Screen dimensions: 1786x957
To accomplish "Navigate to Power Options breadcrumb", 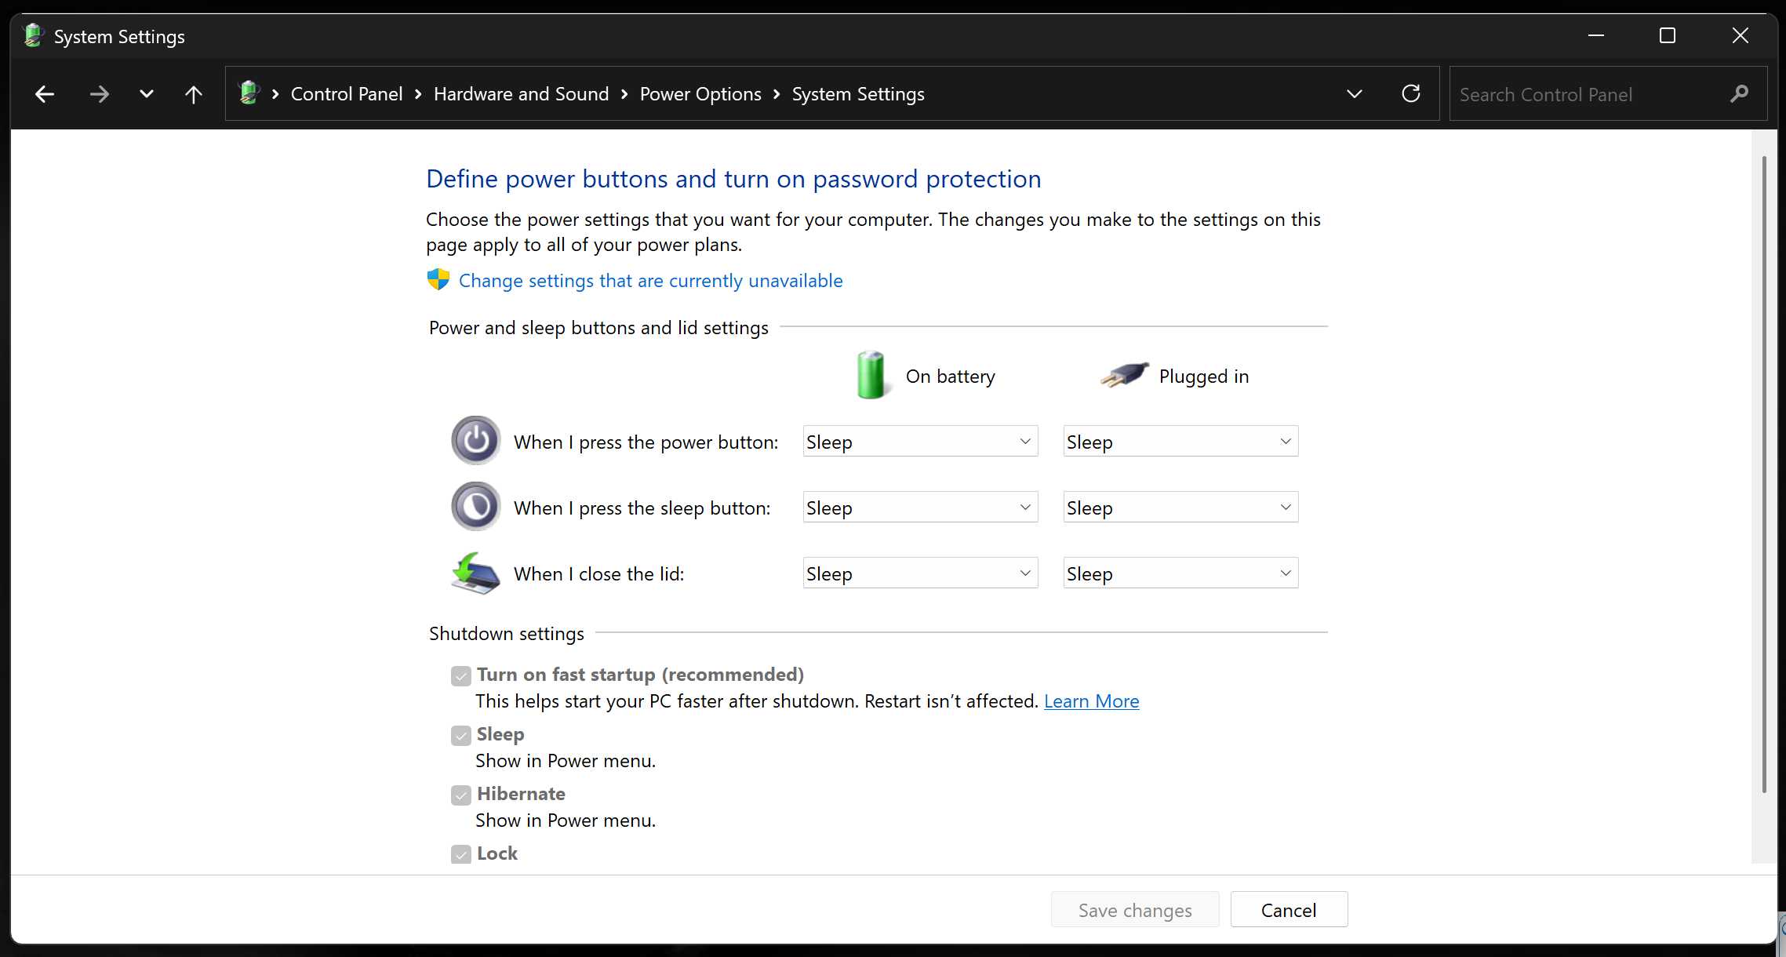I will pyautogui.click(x=700, y=94).
